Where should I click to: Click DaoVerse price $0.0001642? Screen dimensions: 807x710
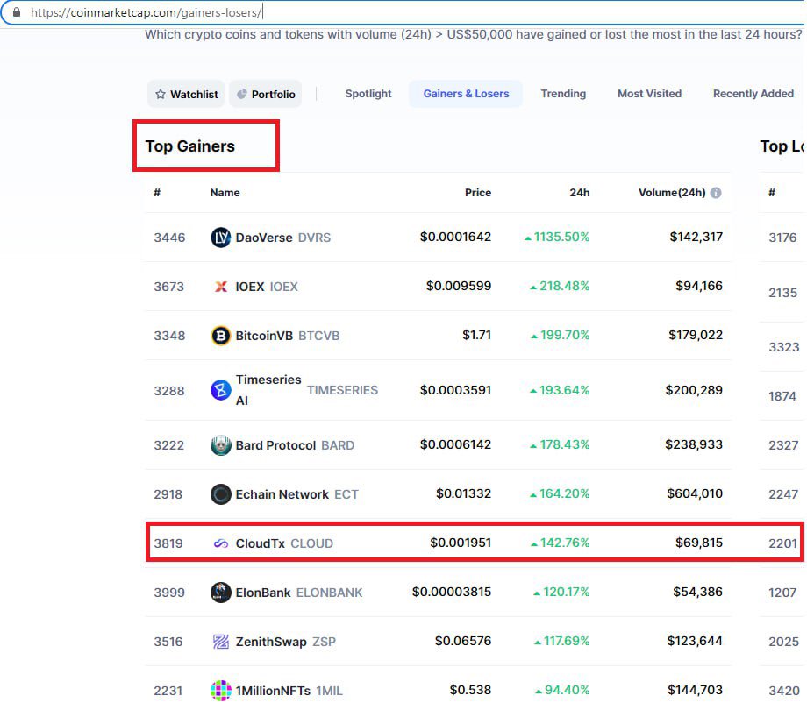(x=455, y=237)
